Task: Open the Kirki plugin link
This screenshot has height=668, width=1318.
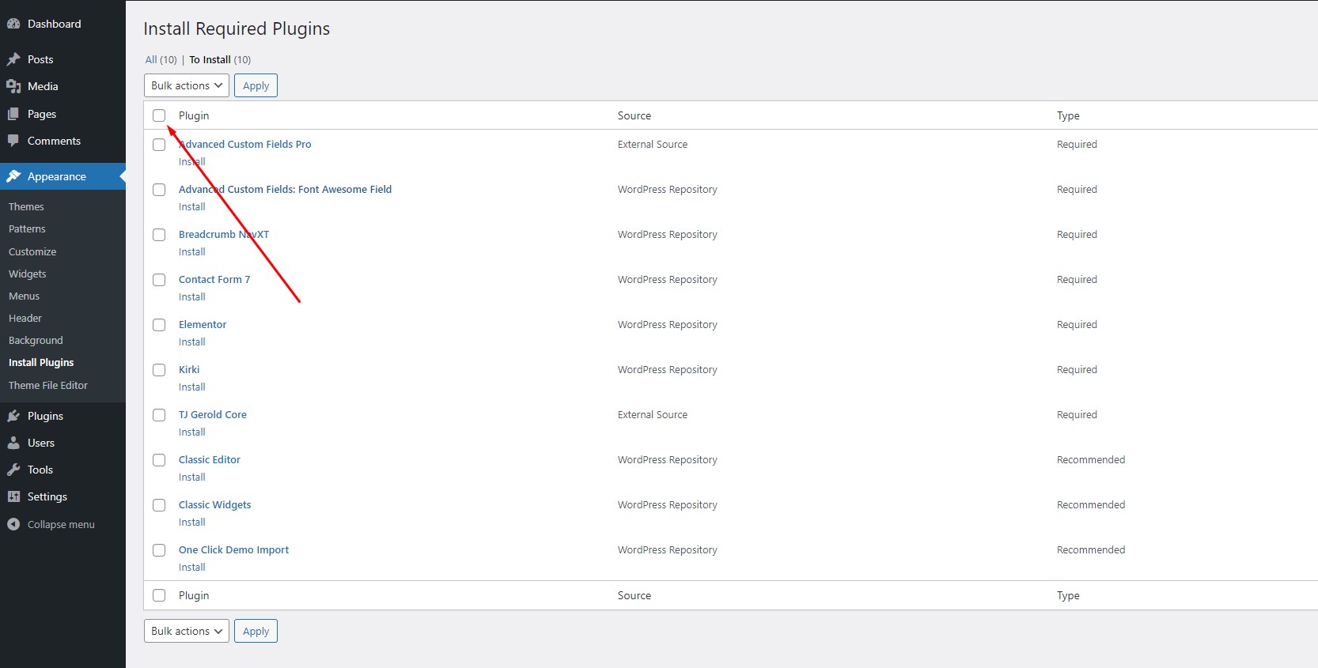Action: [x=189, y=369]
